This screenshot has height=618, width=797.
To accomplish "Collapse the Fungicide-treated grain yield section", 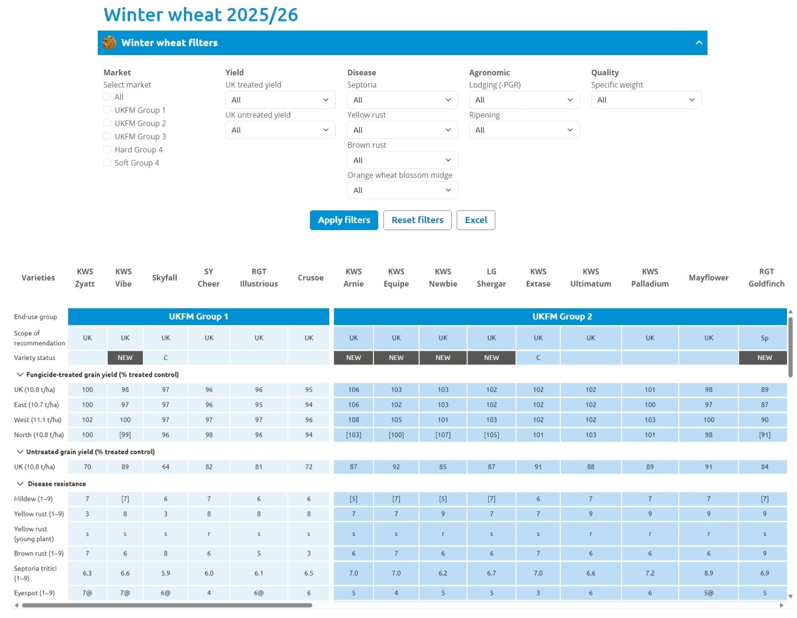I will tap(20, 374).
